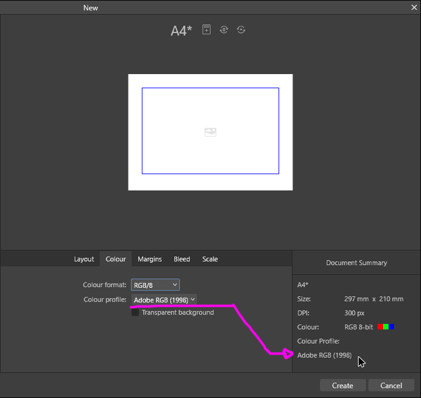Click the create preset icon beside A4*
Image resolution: width=421 pixels, height=398 pixels.
click(x=206, y=29)
